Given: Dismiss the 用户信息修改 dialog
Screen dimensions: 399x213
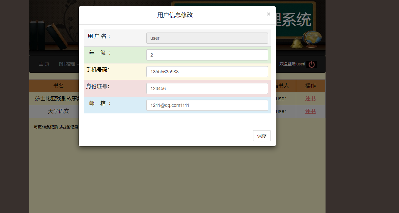Looking at the screenshot, I should tap(269, 14).
